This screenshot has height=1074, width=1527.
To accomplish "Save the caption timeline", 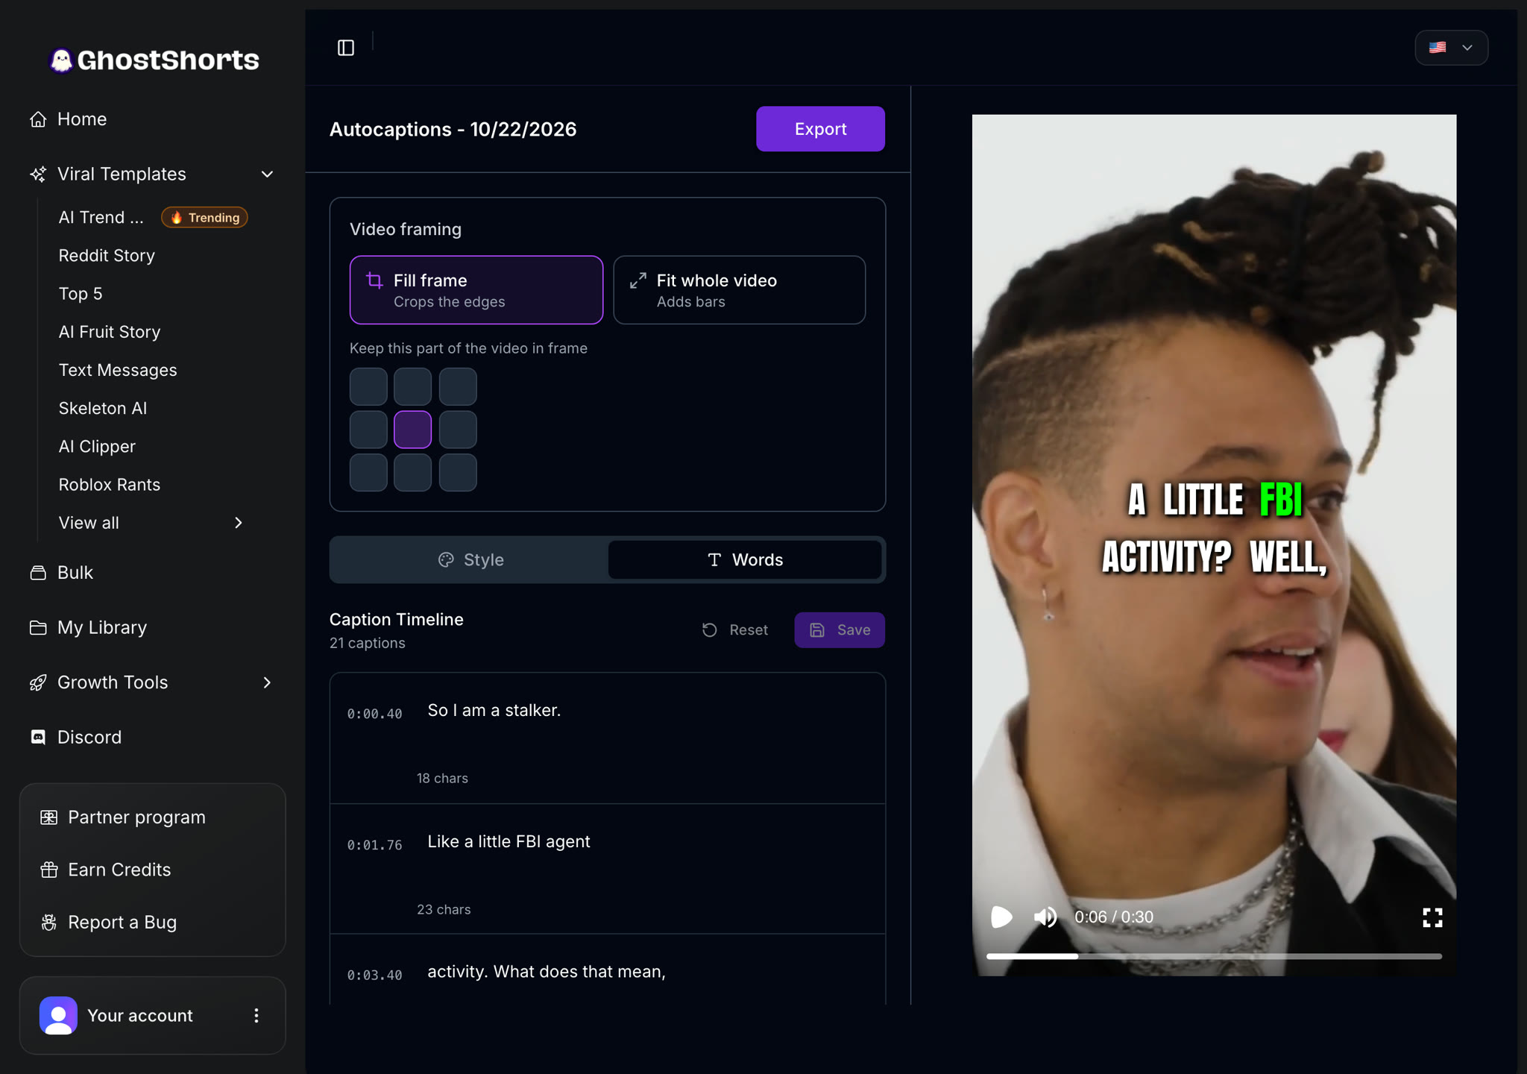I will point(840,630).
